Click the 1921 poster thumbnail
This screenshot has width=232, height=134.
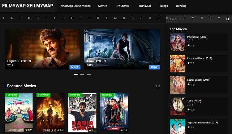(x=178, y=106)
